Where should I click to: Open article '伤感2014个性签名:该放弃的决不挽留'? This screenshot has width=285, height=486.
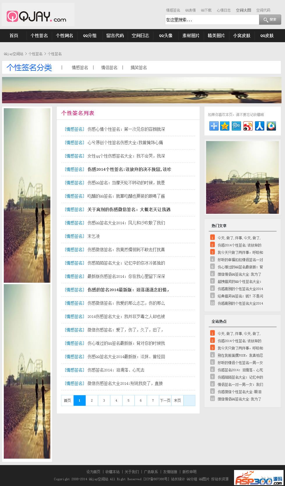[x=129, y=169]
